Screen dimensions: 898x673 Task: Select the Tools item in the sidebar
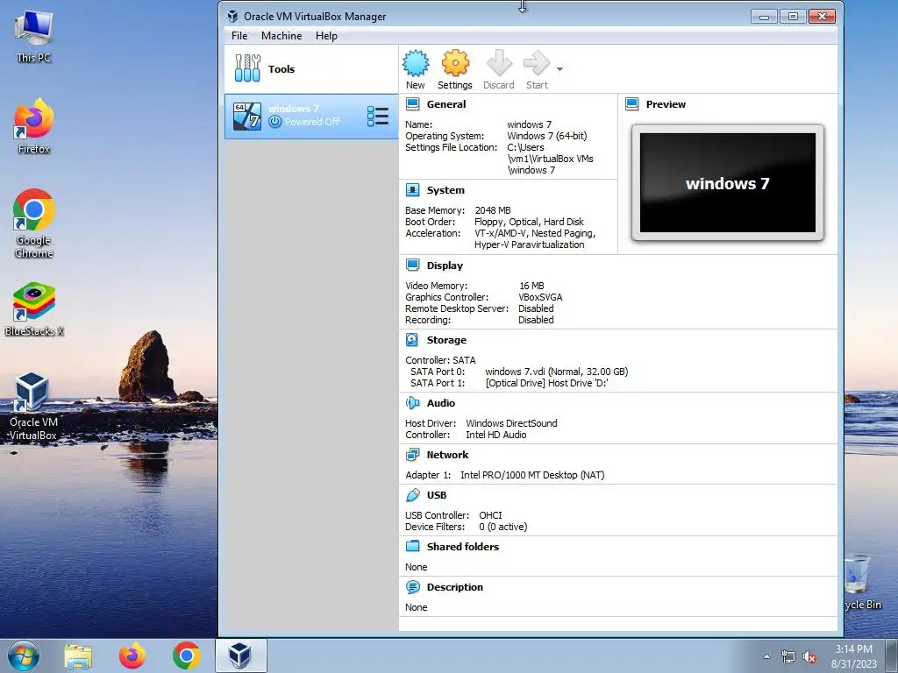coord(311,69)
